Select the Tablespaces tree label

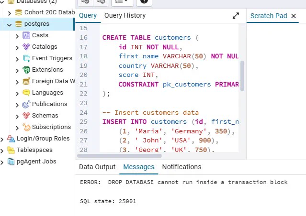tap(34, 150)
